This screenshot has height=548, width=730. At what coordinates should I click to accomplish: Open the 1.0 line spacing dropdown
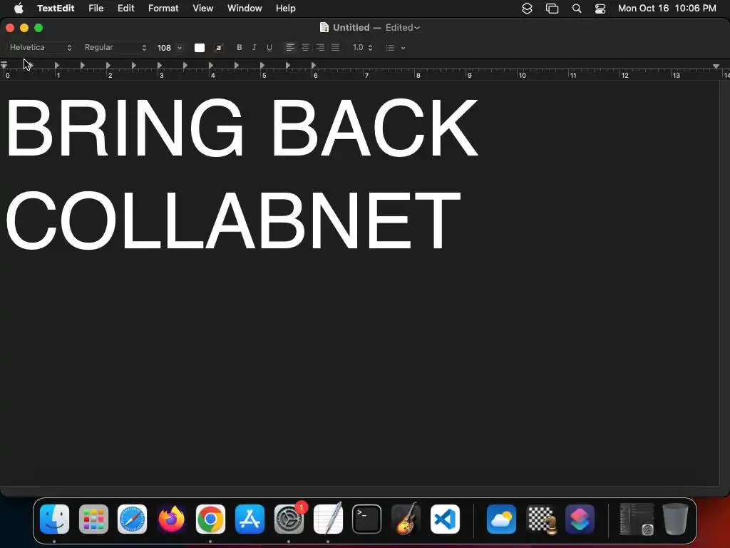click(x=362, y=48)
